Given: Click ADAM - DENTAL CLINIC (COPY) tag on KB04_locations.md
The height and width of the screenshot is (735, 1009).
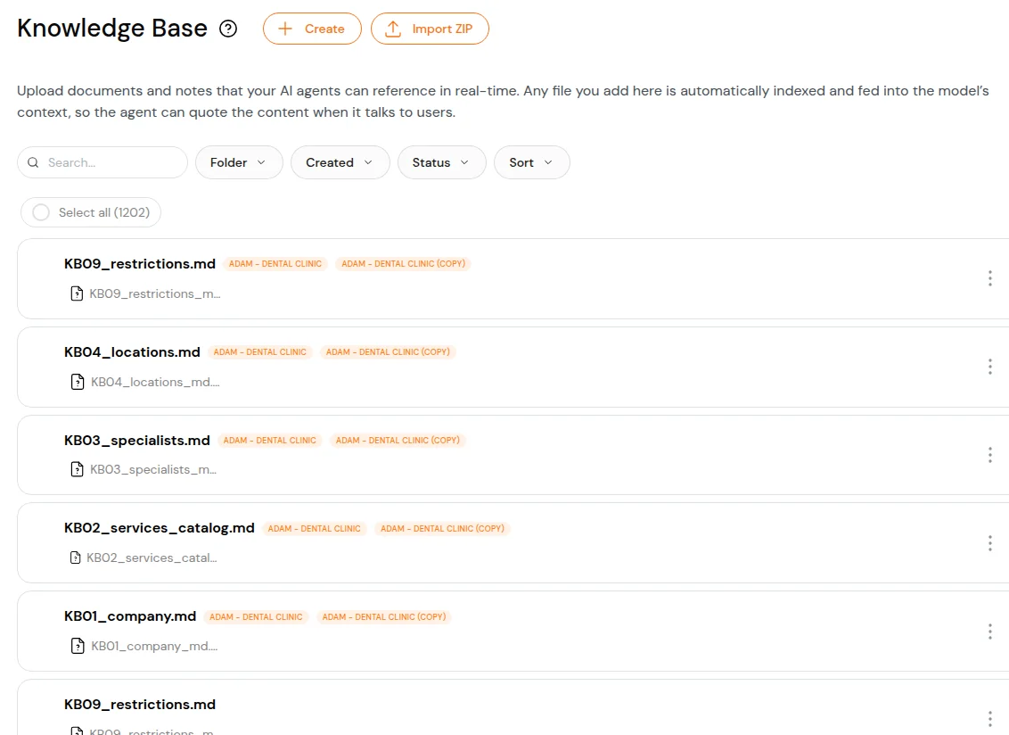Looking at the screenshot, I should [x=388, y=352].
